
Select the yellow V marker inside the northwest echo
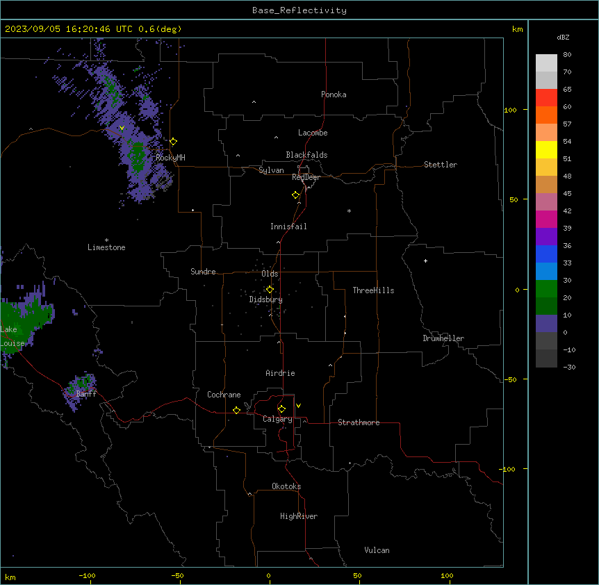[122, 128]
